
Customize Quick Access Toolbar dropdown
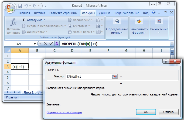(x=45, y=6)
